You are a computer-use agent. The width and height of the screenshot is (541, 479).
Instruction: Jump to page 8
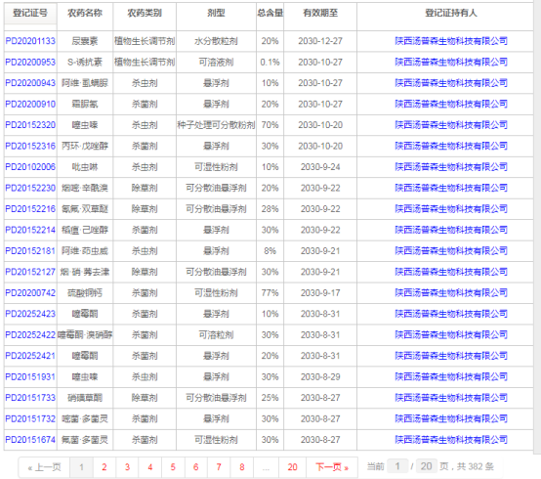(242, 467)
